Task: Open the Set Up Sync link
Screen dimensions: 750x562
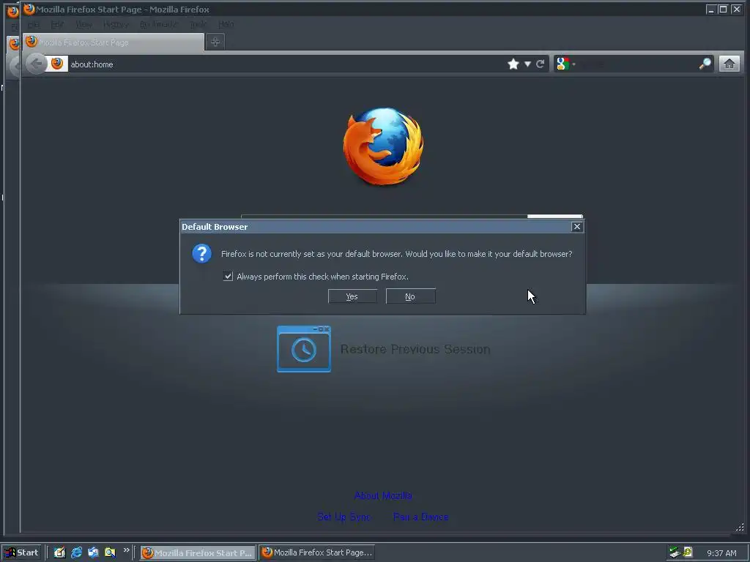Action: coord(344,517)
